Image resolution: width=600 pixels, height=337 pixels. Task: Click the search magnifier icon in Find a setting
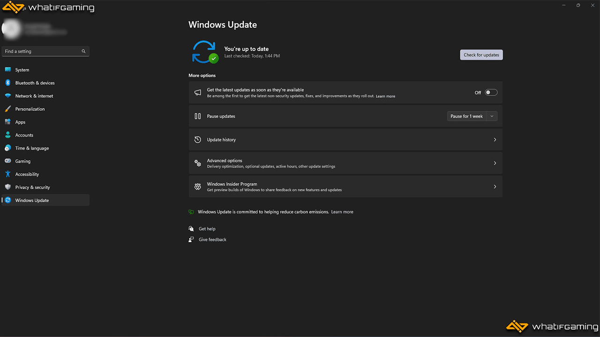[83, 51]
